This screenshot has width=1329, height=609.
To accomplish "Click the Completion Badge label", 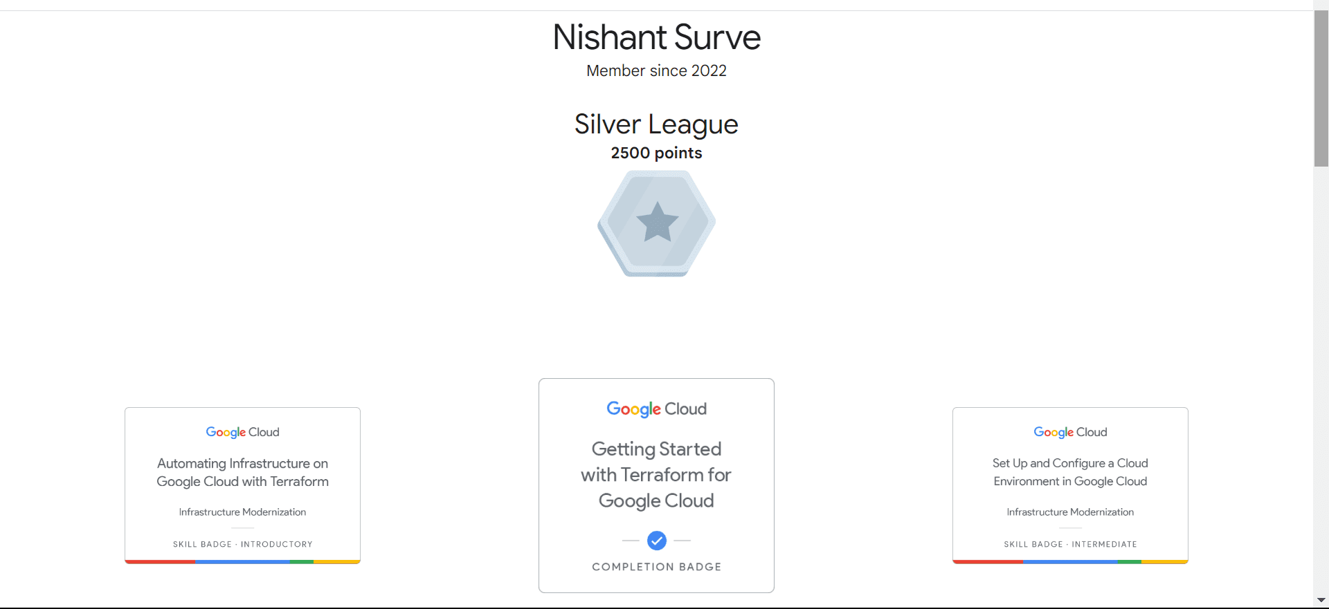I will pos(656,567).
